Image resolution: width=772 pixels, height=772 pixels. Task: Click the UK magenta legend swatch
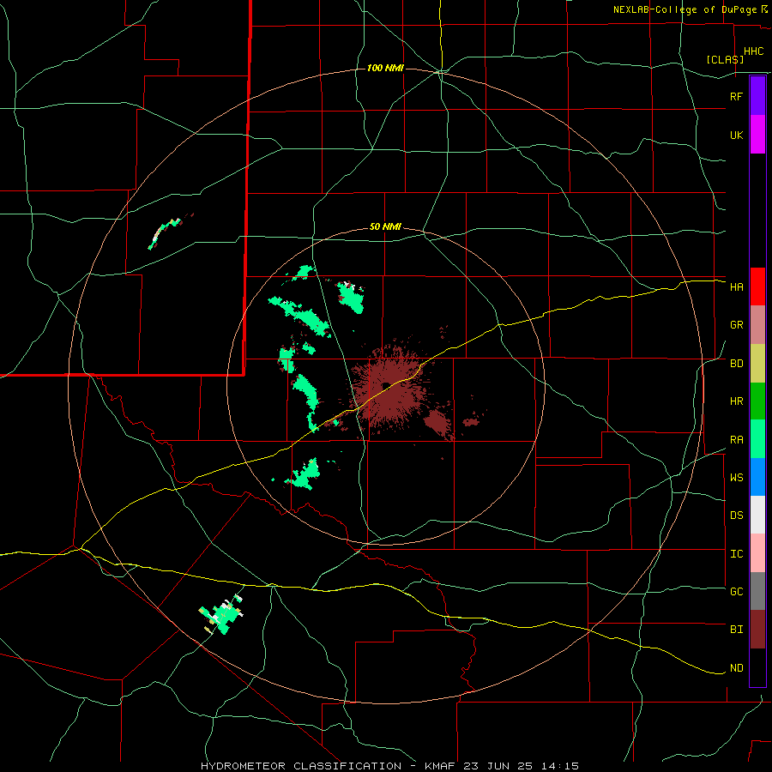757,135
